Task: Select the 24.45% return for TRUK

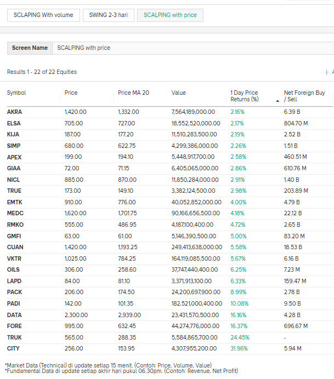Action: point(240,338)
